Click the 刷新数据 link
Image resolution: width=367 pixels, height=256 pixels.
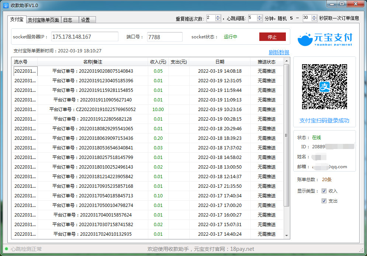point(279,52)
